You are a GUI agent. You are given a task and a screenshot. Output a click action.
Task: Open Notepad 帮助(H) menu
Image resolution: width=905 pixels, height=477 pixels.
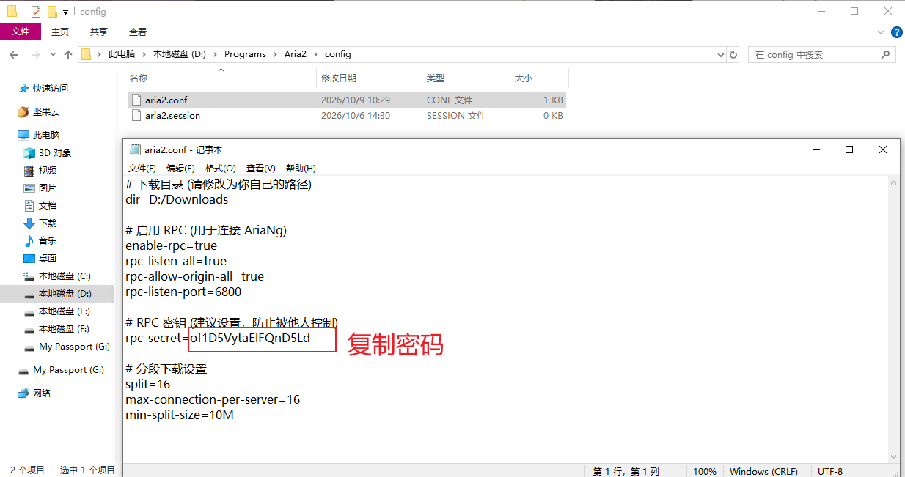[x=301, y=169]
